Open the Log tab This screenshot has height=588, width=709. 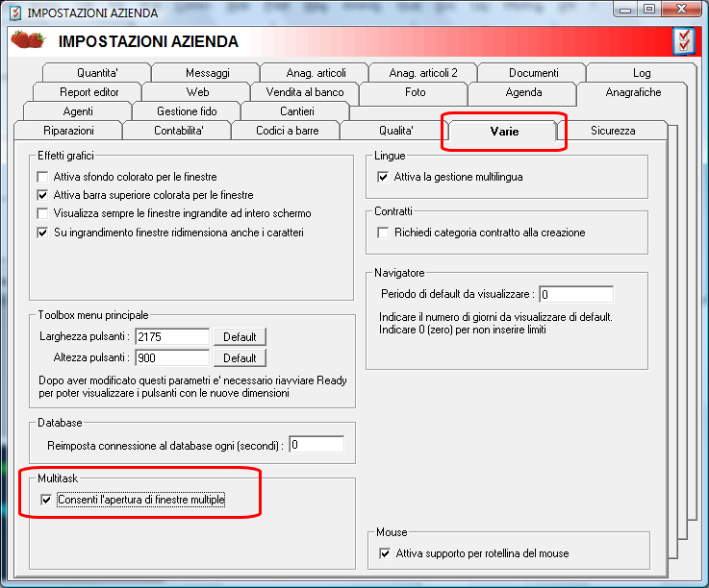[641, 73]
